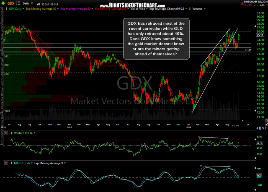Click the GDX ticker symbol field

(11, 3)
